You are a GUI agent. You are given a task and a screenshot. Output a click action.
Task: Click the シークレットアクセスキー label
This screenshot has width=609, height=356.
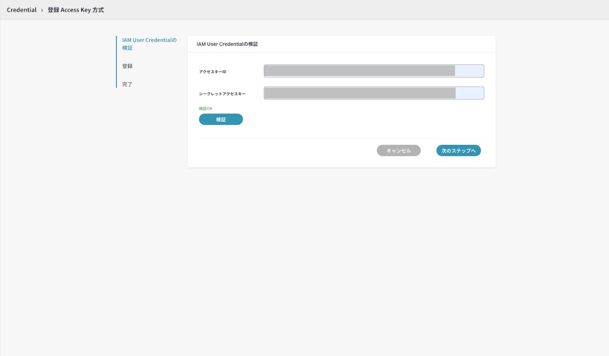click(x=222, y=94)
